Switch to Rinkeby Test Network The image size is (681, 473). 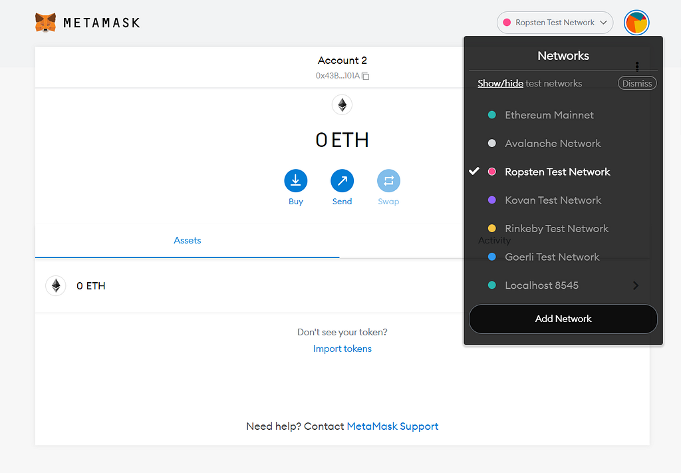click(x=563, y=228)
